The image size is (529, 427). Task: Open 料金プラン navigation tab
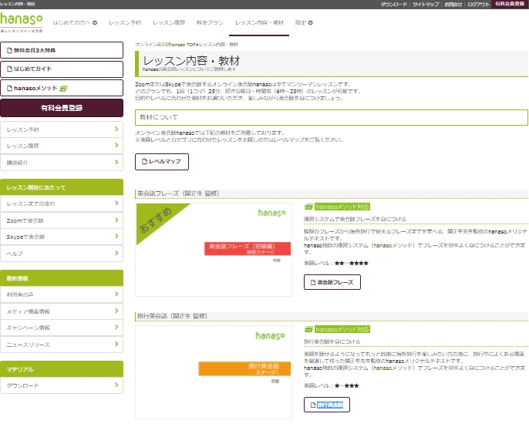[210, 22]
